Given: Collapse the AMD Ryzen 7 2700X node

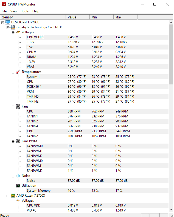Looking at the screenshot, I should coord(8,196).
